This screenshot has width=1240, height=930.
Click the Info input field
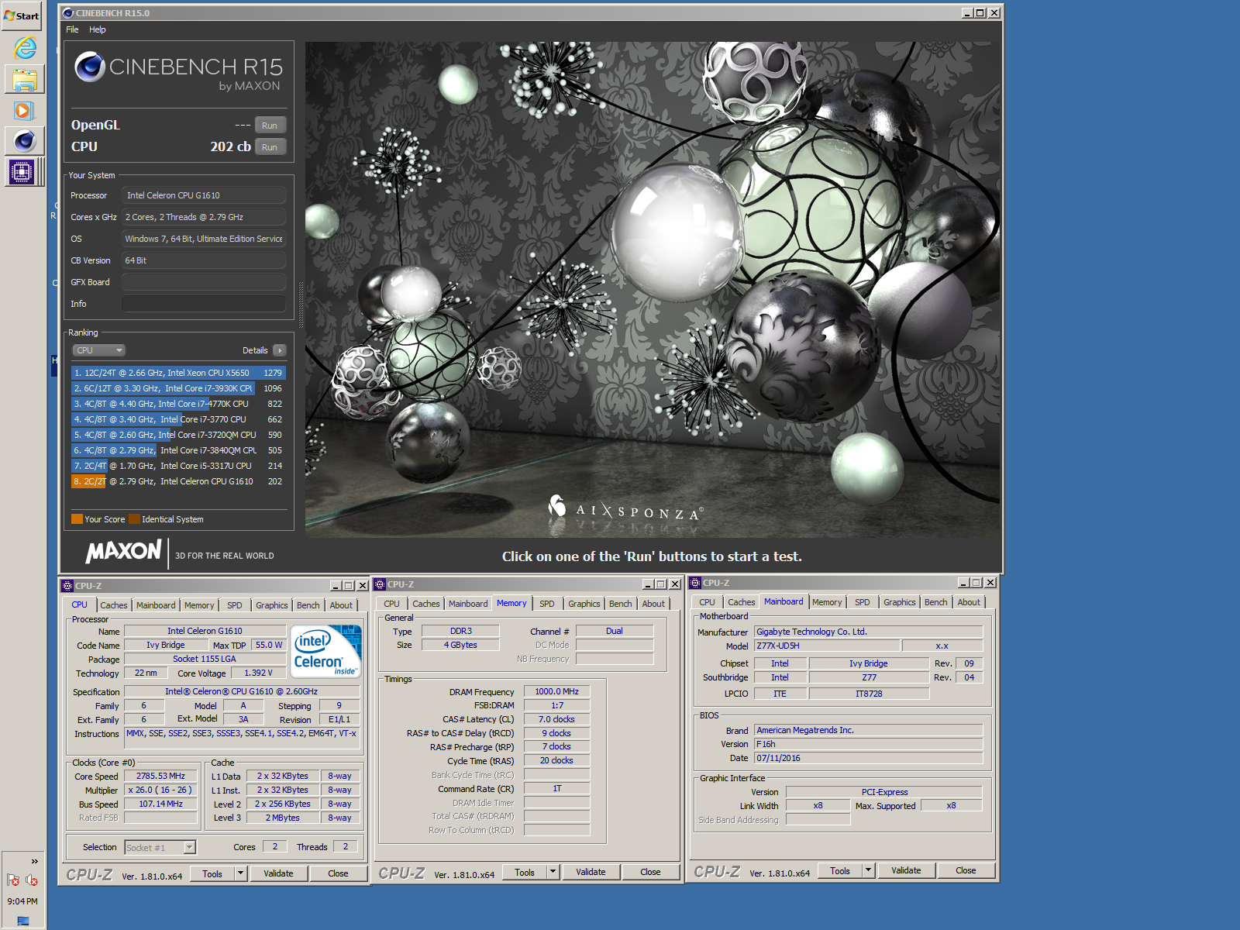[x=204, y=304]
